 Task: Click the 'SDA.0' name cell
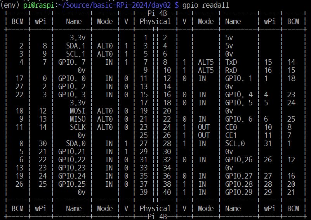(76, 143)
